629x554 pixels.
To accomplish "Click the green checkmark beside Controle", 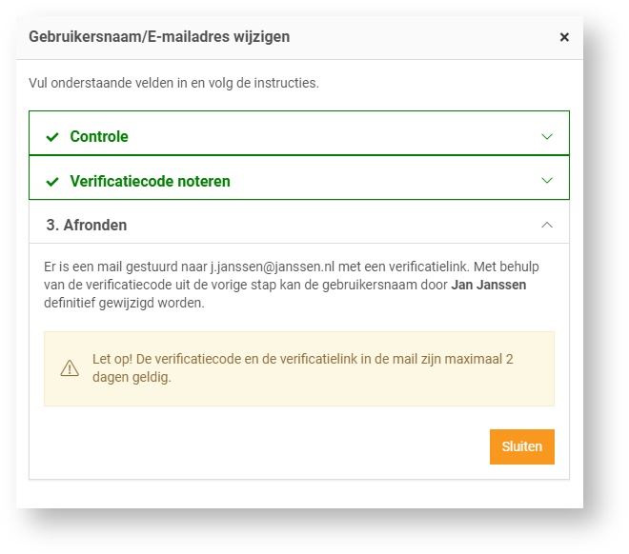I will pyautogui.click(x=52, y=137).
